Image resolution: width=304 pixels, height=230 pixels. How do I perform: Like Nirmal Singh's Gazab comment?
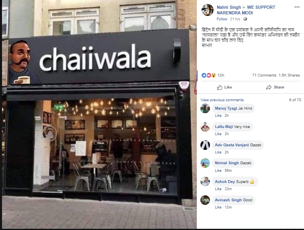tap(218, 171)
